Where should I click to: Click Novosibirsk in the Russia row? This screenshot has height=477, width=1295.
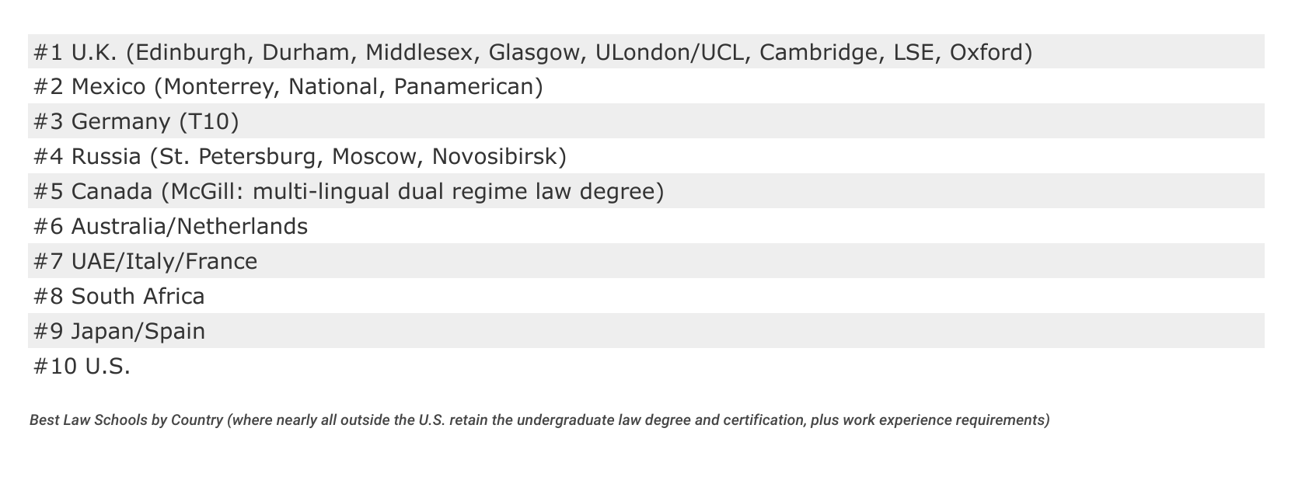pos(494,156)
